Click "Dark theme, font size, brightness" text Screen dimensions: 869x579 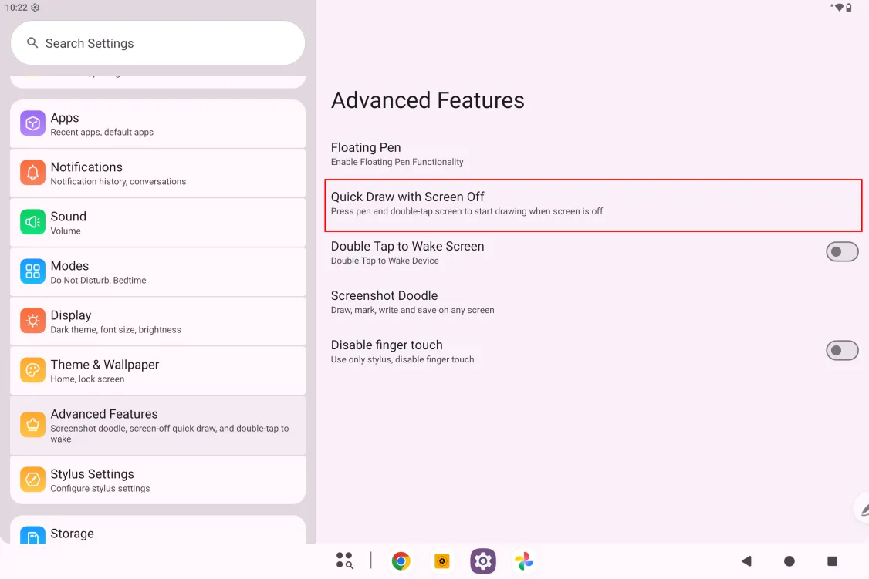click(116, 330)
